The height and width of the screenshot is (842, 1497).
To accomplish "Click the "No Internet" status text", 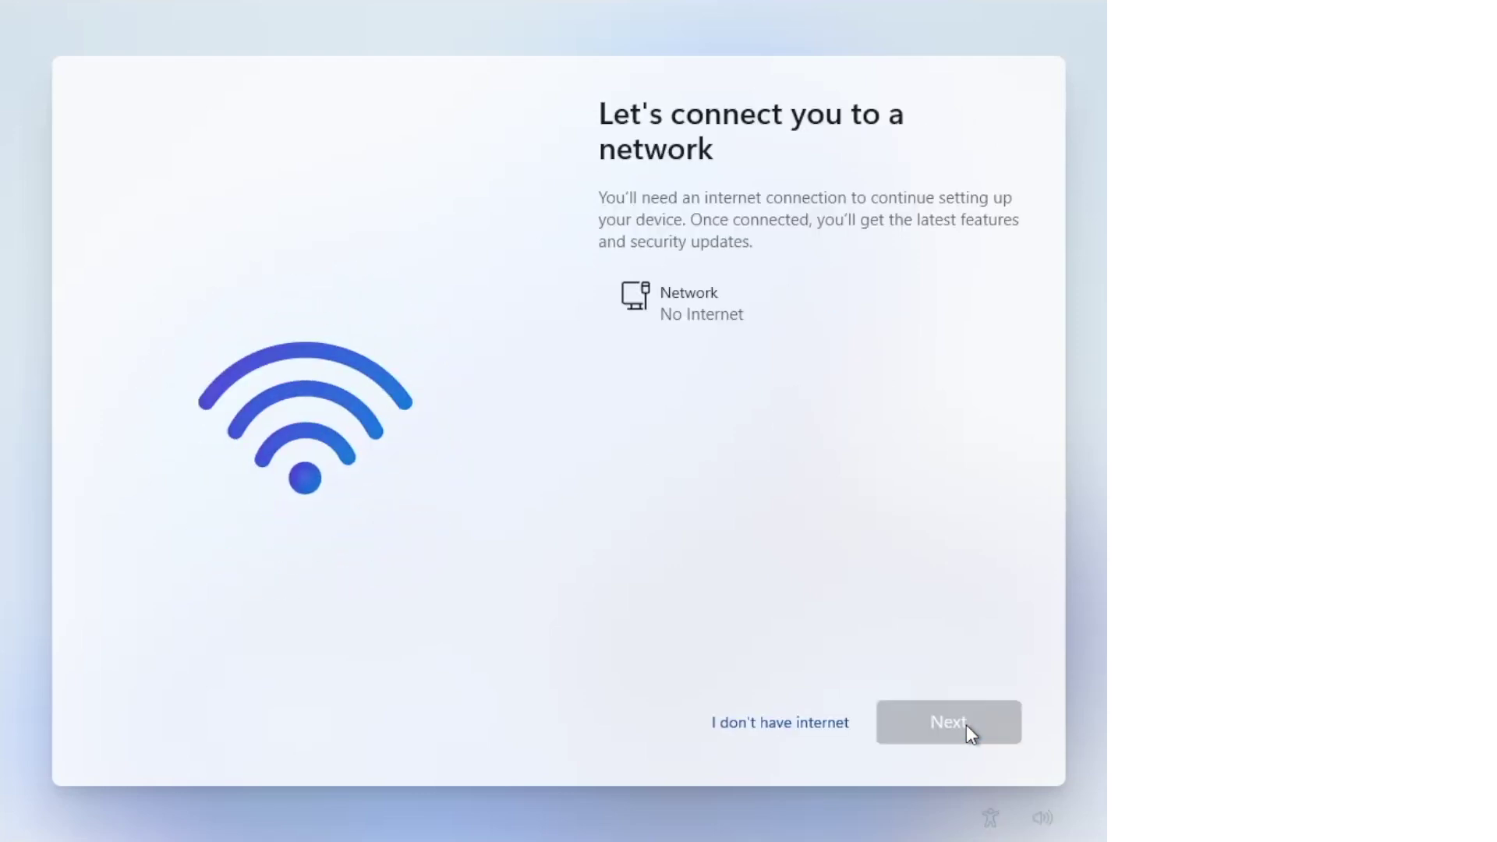I will coord(702,314).
